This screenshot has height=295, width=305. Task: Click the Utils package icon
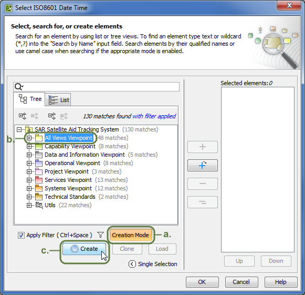(x=39, y=205)
